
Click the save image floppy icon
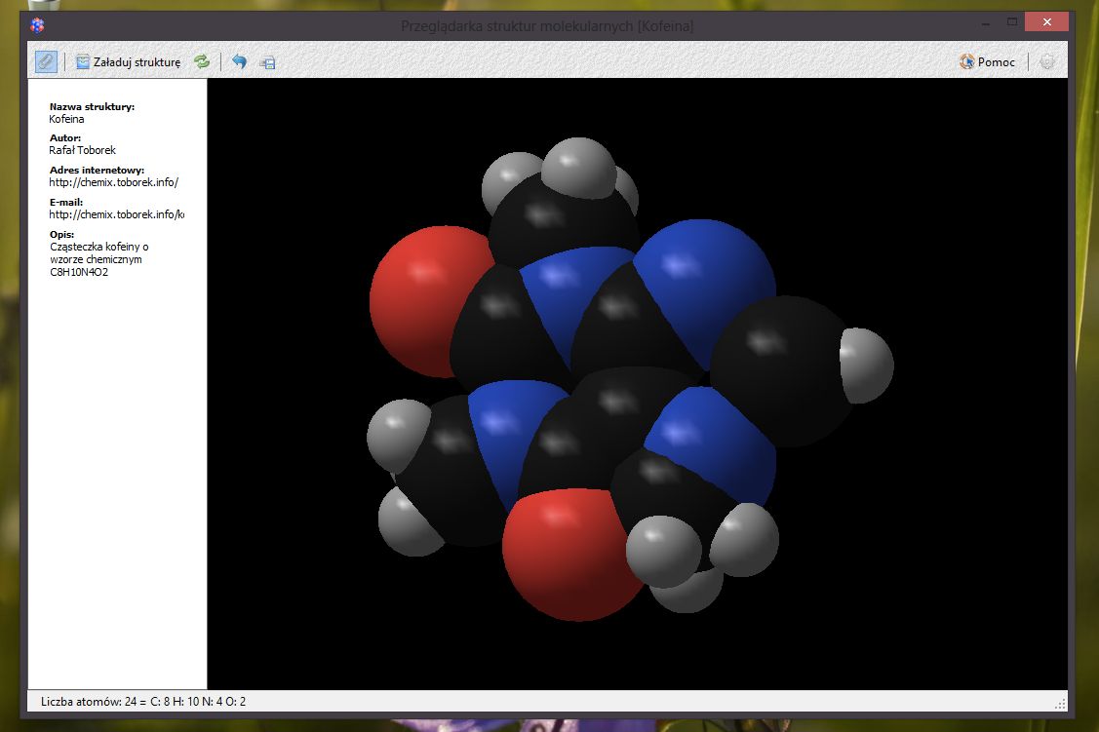pos(267,62)
